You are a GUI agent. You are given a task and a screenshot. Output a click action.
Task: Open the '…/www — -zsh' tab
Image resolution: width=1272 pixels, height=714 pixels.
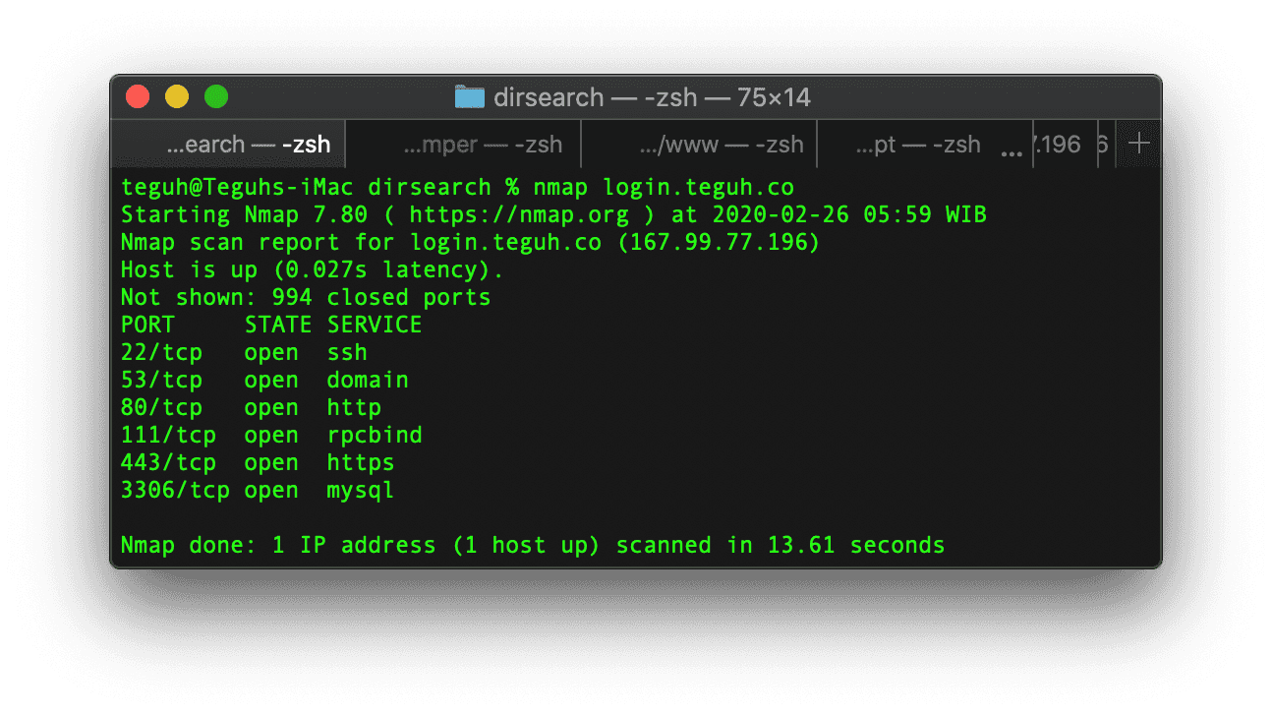(721, 145)
